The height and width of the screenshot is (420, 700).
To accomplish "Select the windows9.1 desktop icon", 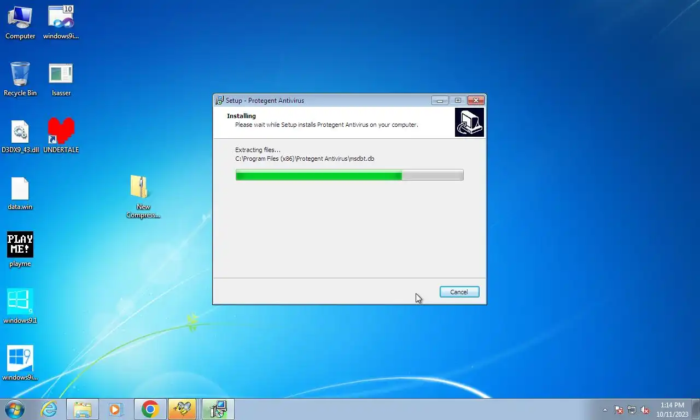I will [20, 307].
